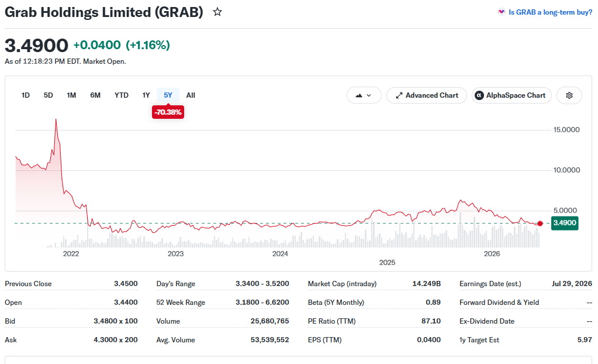Click the expand arrows icon on Advanced Chart
This screenshot has height=364, width=598.
399,95
